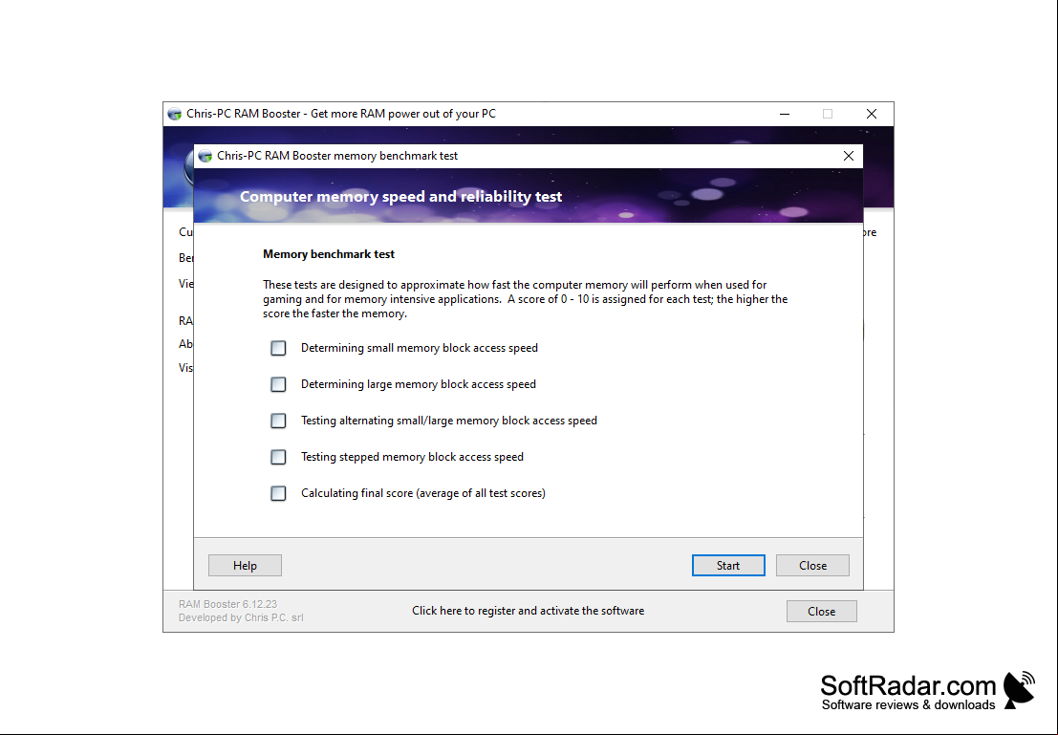1058x735 pixels.
Task: Minimize the Chris-PC RAM Booster main window
Action: click(784, 114)
